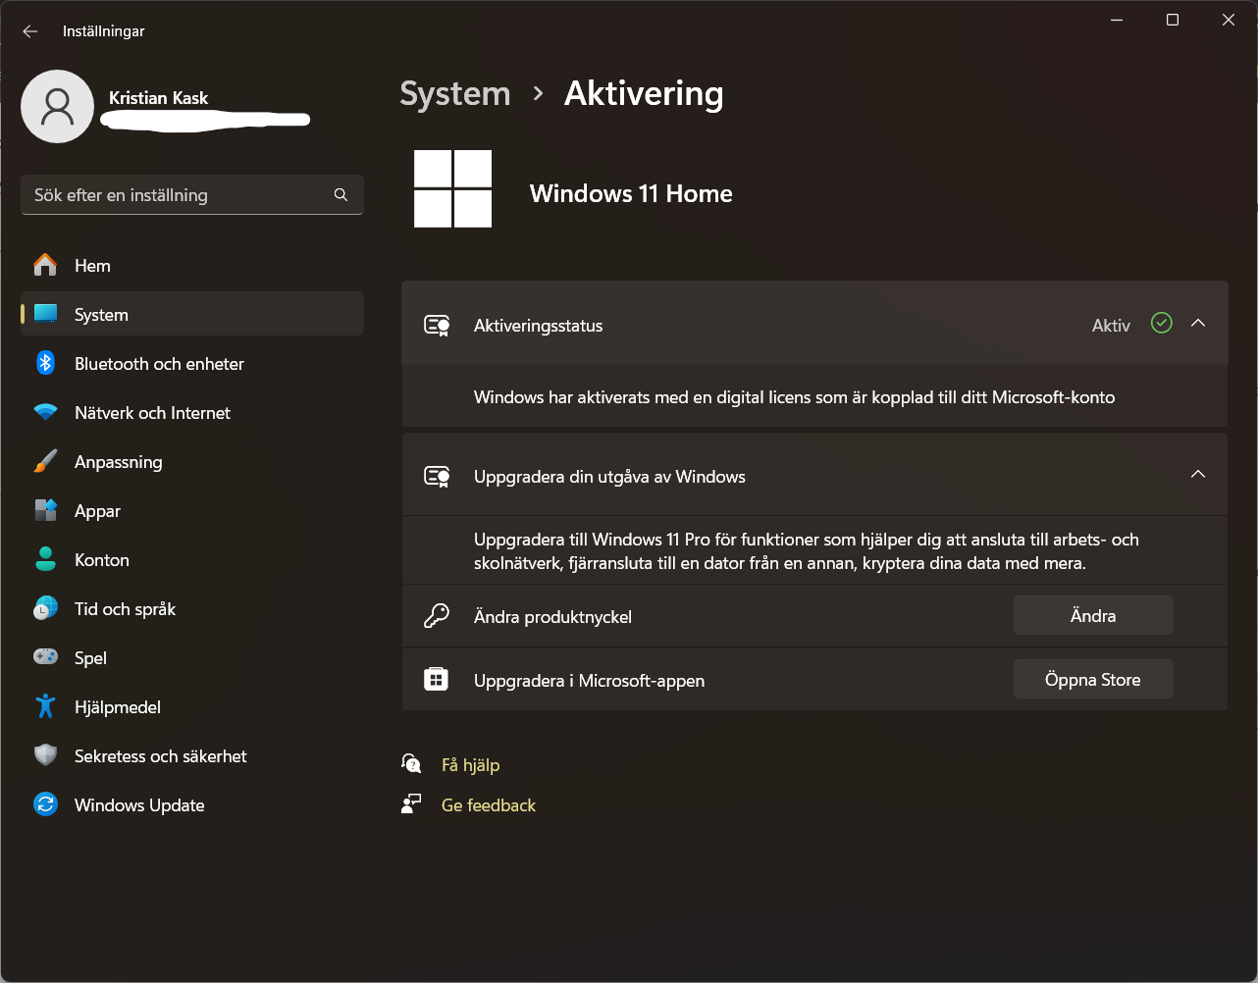
Task: Open the Spel settings icon
Action: (45, 657)
